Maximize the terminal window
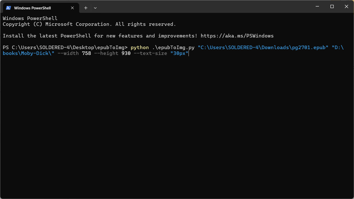 coord(332,7)
